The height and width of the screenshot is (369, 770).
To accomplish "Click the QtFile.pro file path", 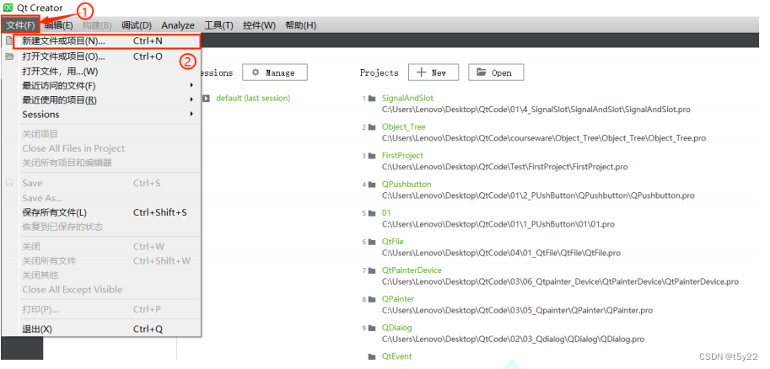I will tap(501, 254).
